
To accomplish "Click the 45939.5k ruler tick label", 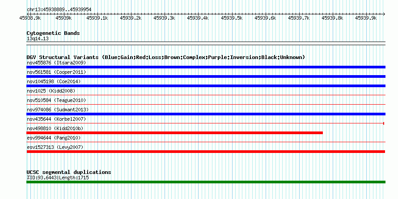I will (232, 18).
